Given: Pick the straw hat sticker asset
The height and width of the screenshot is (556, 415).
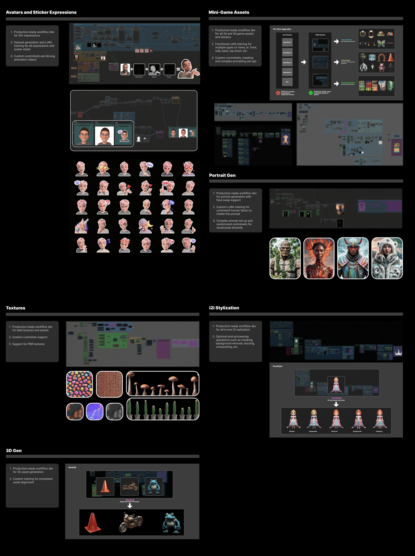Looking at the screenshot, I should (381, 34).
